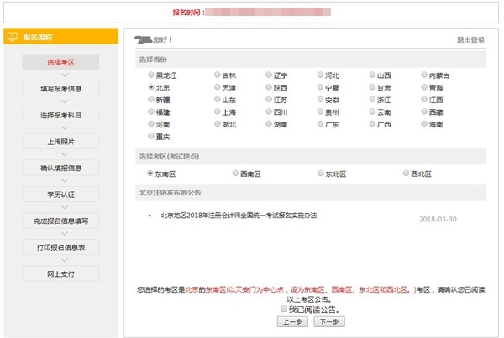Click the 退出登录 link
504x338 pixels.
(x=470, y=40)
